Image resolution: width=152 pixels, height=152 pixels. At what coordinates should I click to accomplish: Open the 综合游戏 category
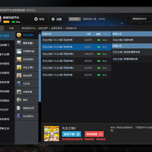click(5, 119)
